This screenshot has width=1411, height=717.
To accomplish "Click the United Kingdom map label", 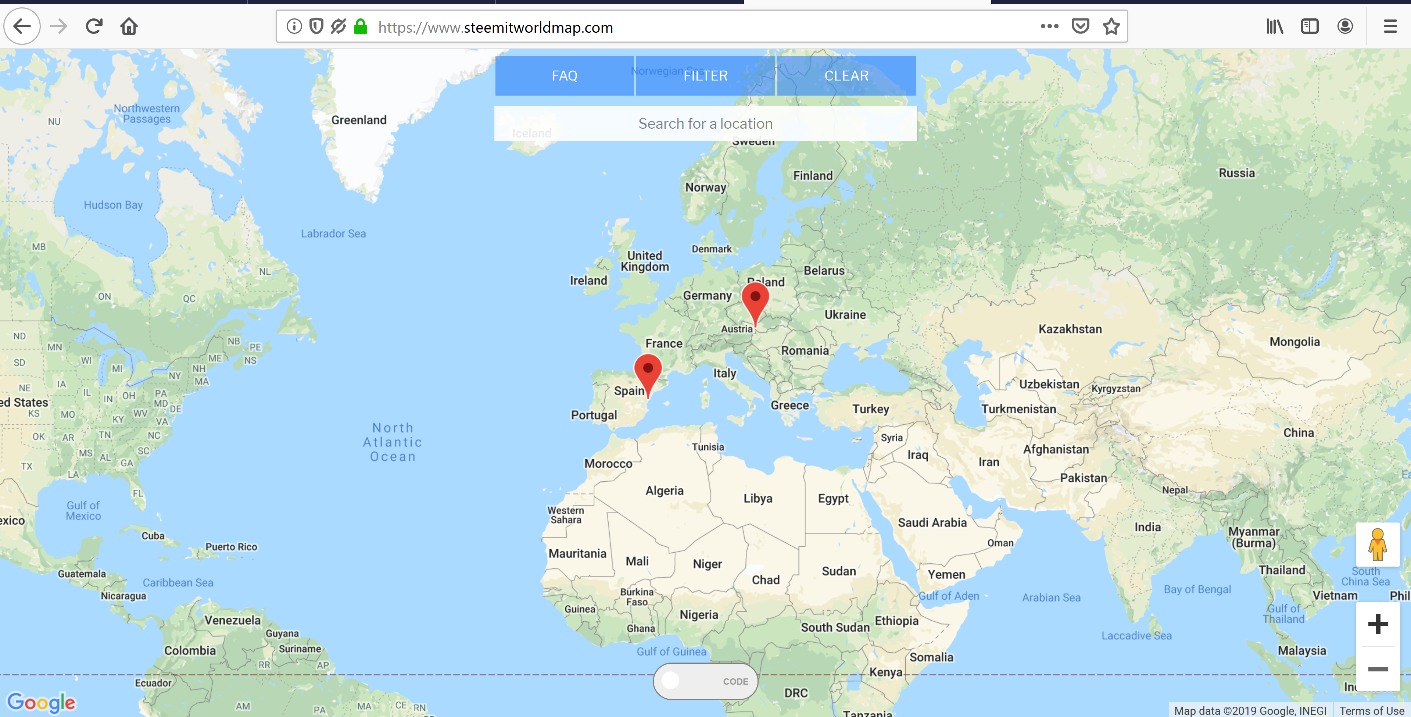I will 645,261.
